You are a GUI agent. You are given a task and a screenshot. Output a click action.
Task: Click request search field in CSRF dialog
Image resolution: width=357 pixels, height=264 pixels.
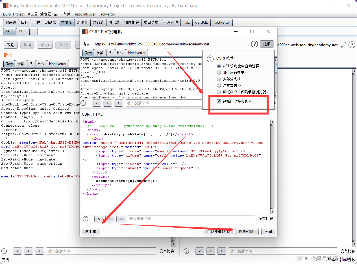pyautogui.click(x=164, y=103)
